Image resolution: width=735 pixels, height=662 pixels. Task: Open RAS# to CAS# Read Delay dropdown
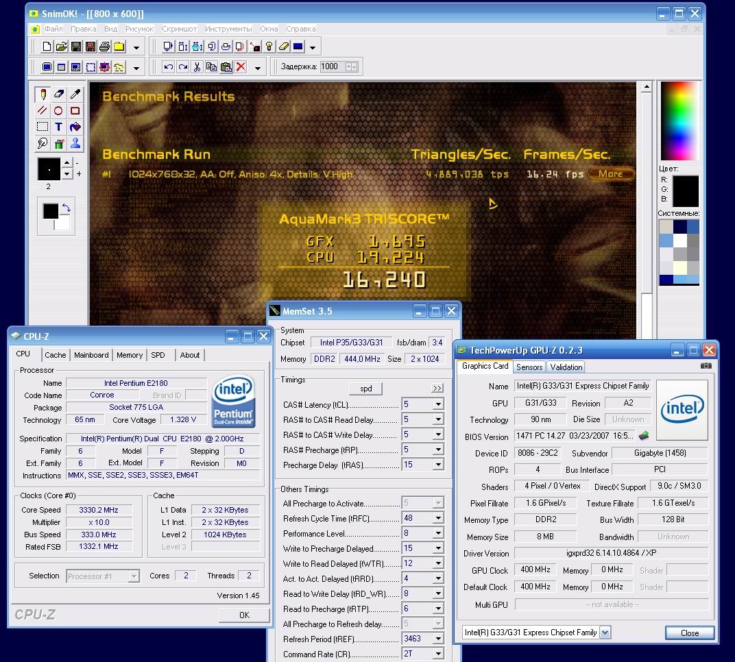[438, 419]
